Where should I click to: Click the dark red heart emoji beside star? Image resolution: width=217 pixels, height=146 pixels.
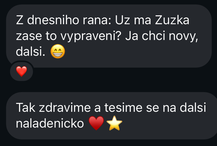[96, 123]
